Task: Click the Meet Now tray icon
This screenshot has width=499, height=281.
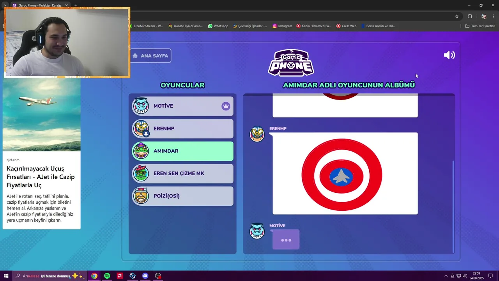Action: pyautogui.click(x=453, y=276)
